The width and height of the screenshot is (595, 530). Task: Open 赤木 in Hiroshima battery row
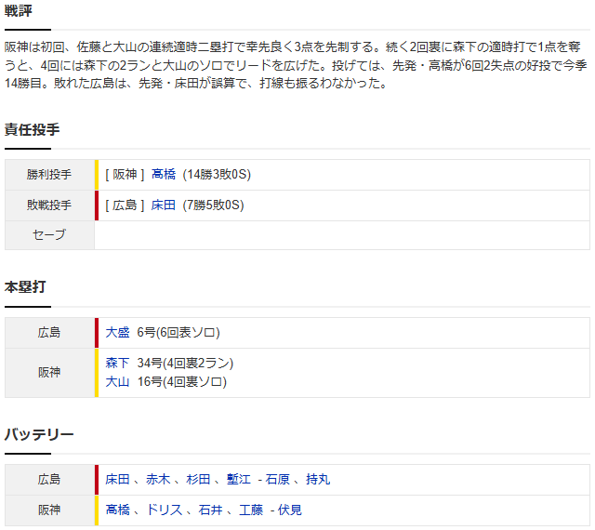[158, 479]
